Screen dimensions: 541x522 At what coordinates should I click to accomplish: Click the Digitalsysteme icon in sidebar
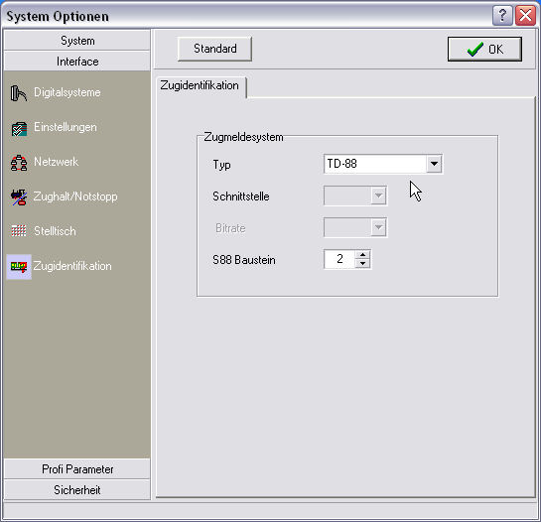coord(19,93)
